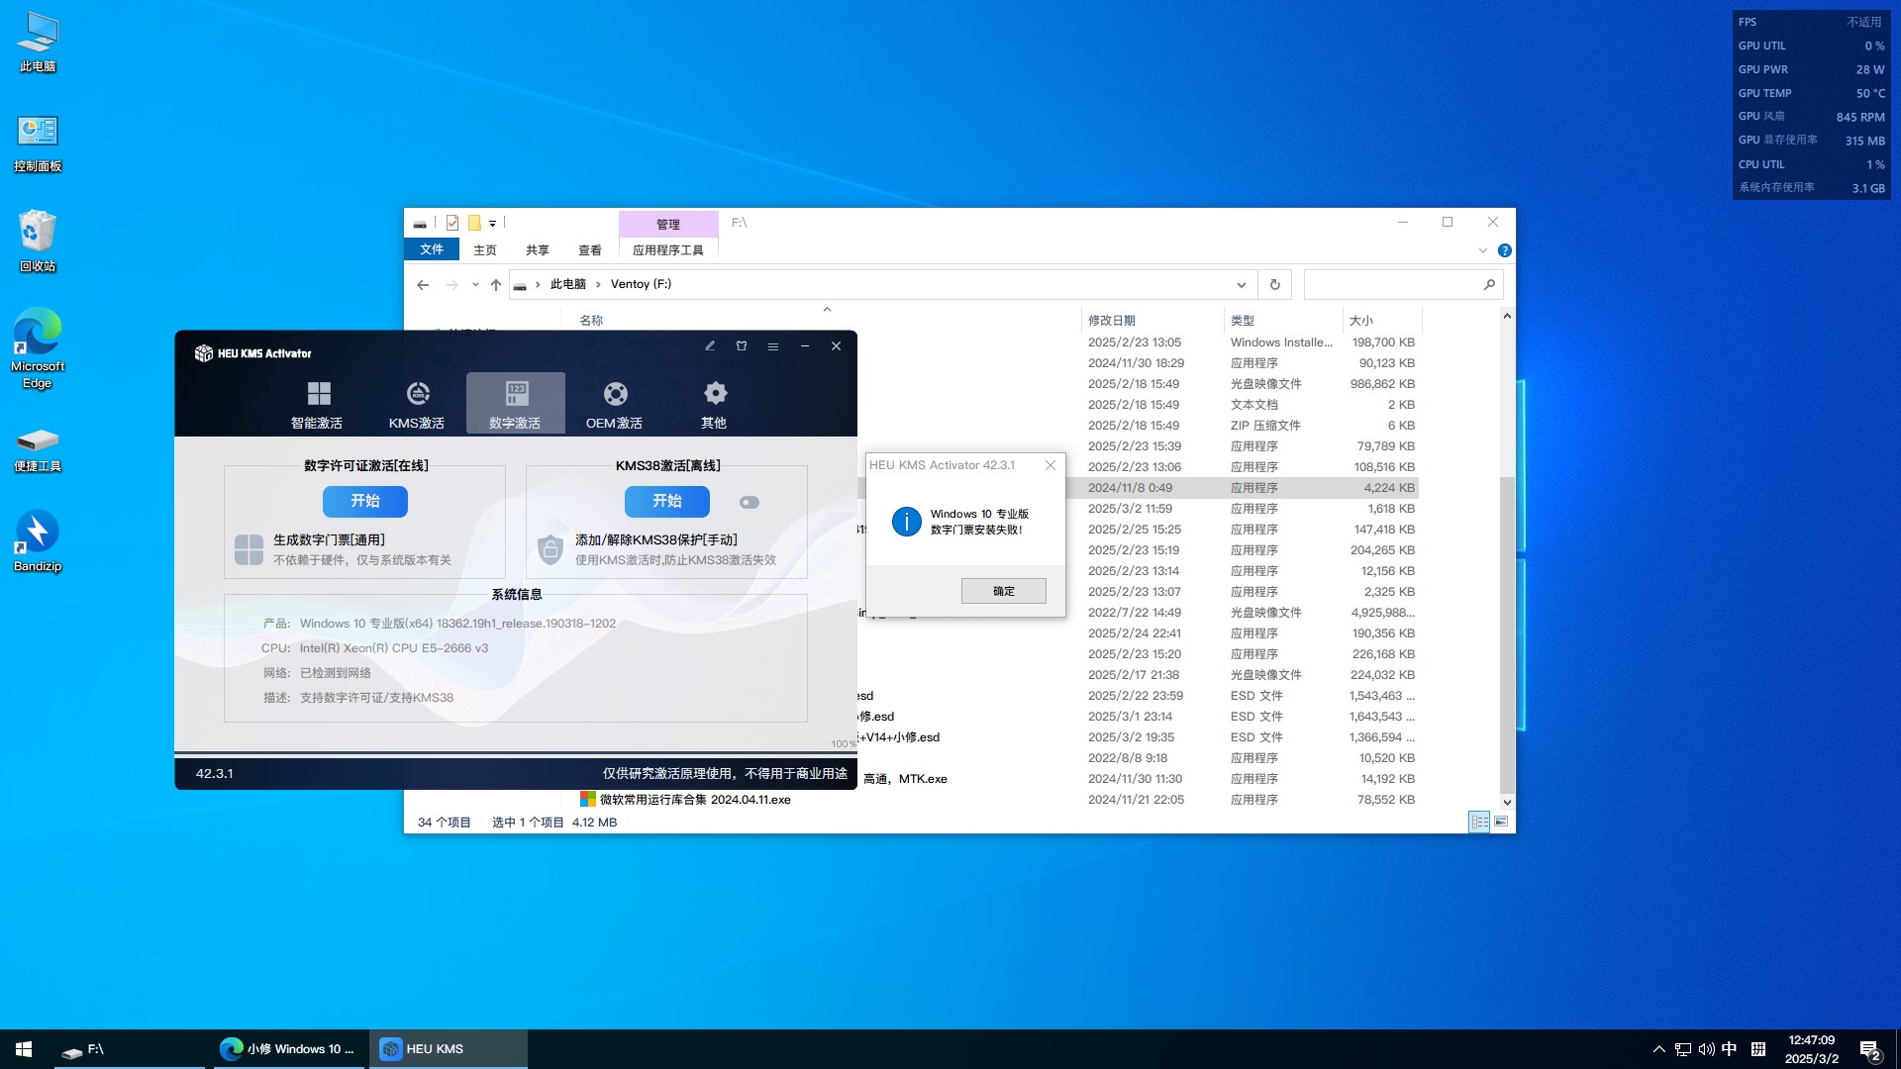1901x1069 pixels.
Task: Click the blue info icon in the dialog
Action: click(907, 522)
